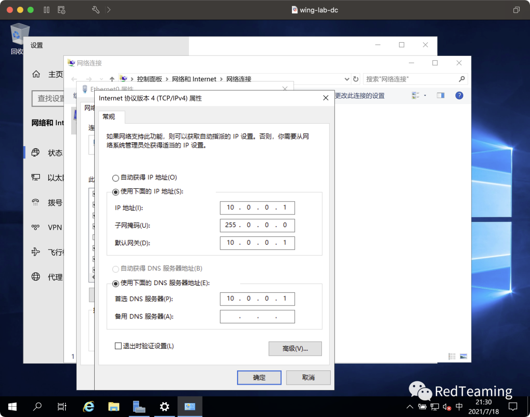The height and width of the screenshot is (417, 530).
Task: Click the default gateway input field
Action: [x=257, y=243]
